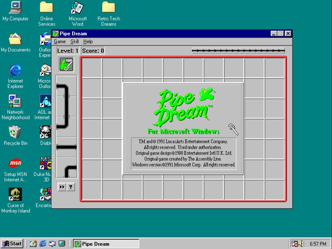Screen dimensions: 332x249
Task: Click the 6:57 PM clock
Action: click(x=318, y=244)
